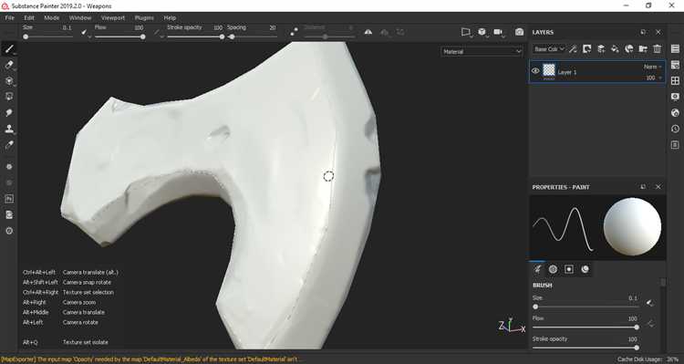Viewport: 684px width, 364px height.
Task: Click the top toolbar Size slider
Action: (x=48, y=36)
